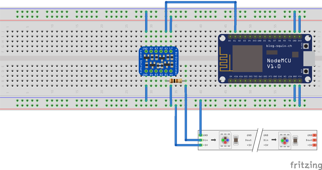This screenshot has width=322, height=170.
Task: Select level shifter pin A3
Action: coord(156,51)
